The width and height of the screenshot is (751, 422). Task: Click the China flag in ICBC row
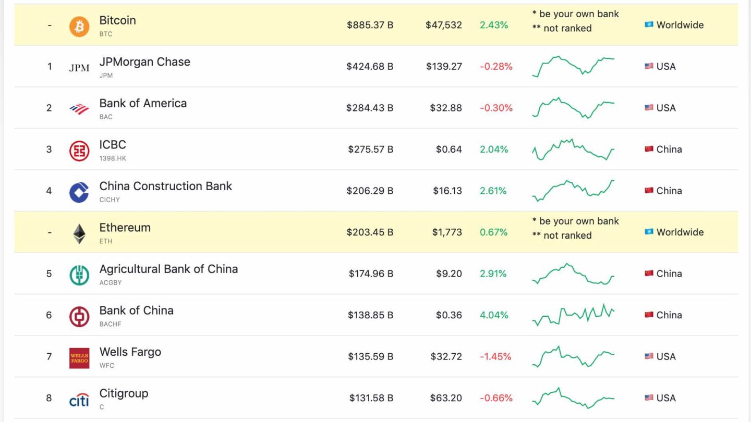pos(649,149)
